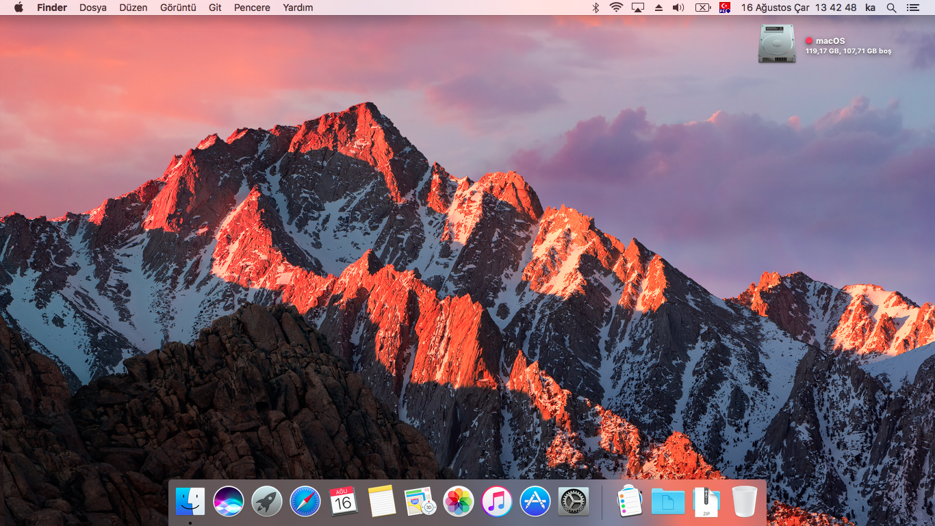
Task: Select the macOS drive on desktop
Action: tap(777, 44)
